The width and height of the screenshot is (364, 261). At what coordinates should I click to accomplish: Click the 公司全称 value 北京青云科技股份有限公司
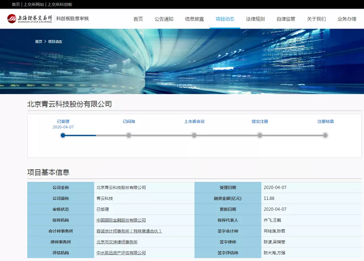121,187
